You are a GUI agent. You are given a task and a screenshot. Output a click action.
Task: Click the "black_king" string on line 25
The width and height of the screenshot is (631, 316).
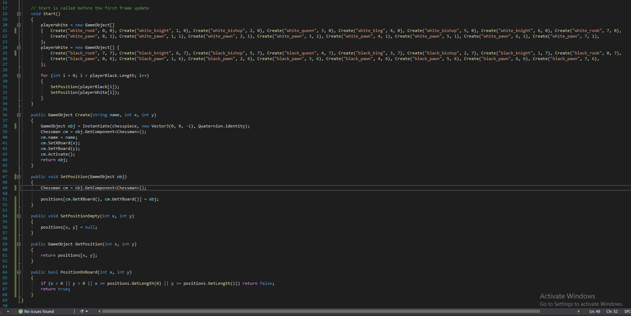click(x=371, y=53)
